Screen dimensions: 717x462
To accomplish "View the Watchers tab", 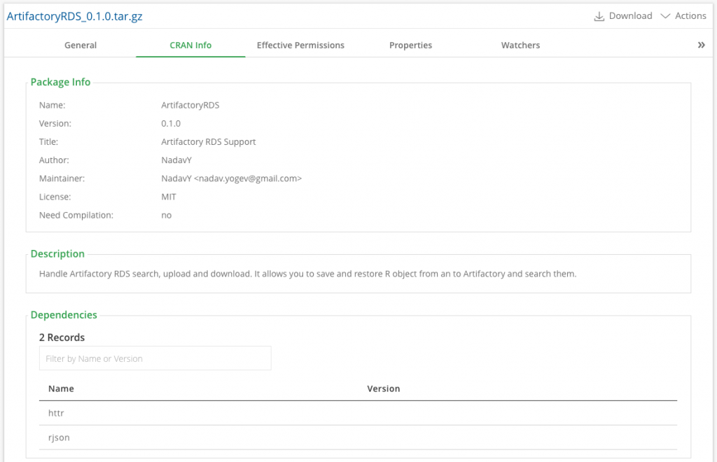I will tap(520, 45).
